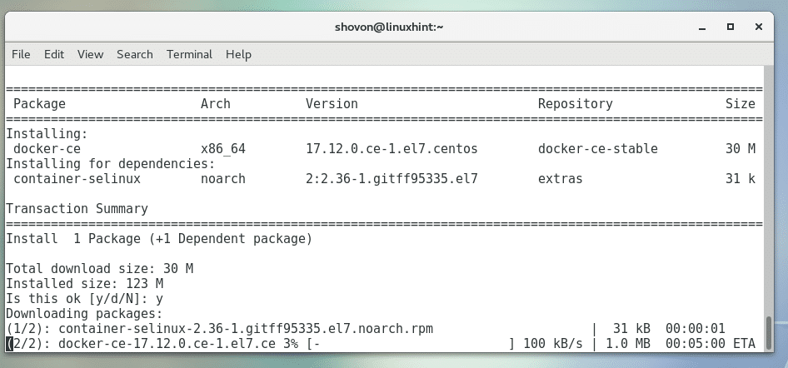Click the '31 kB' downloaded size value
The image size is (788, 368).
pyautogui.click(x=631, y=329)
